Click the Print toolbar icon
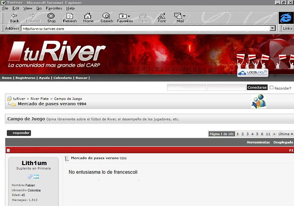Viewport: 294px width, 206px height. [144, 18]
